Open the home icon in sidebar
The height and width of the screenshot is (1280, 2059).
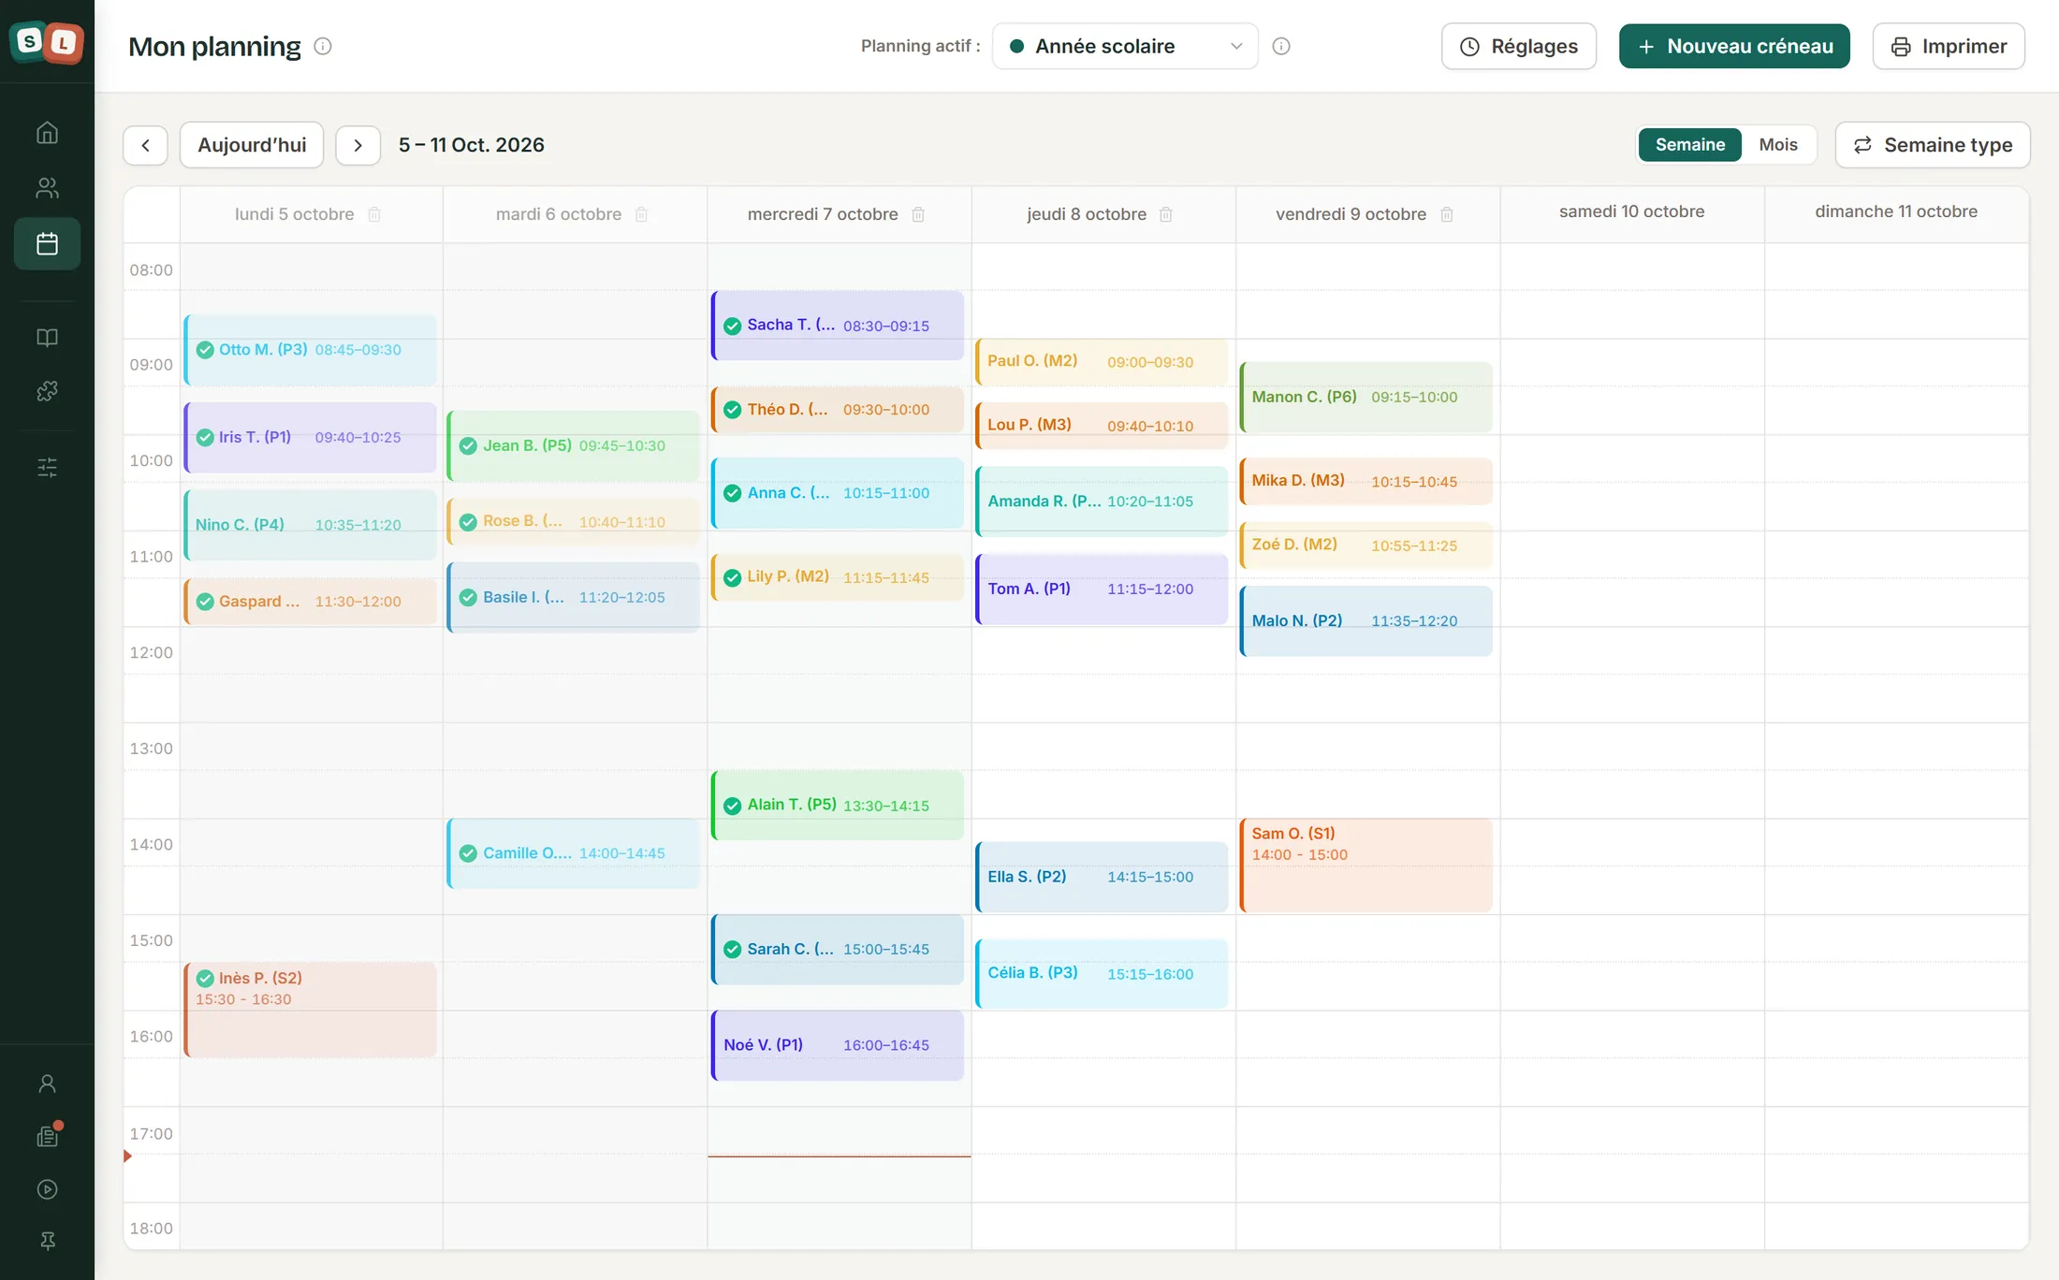(x=47, y=133)
